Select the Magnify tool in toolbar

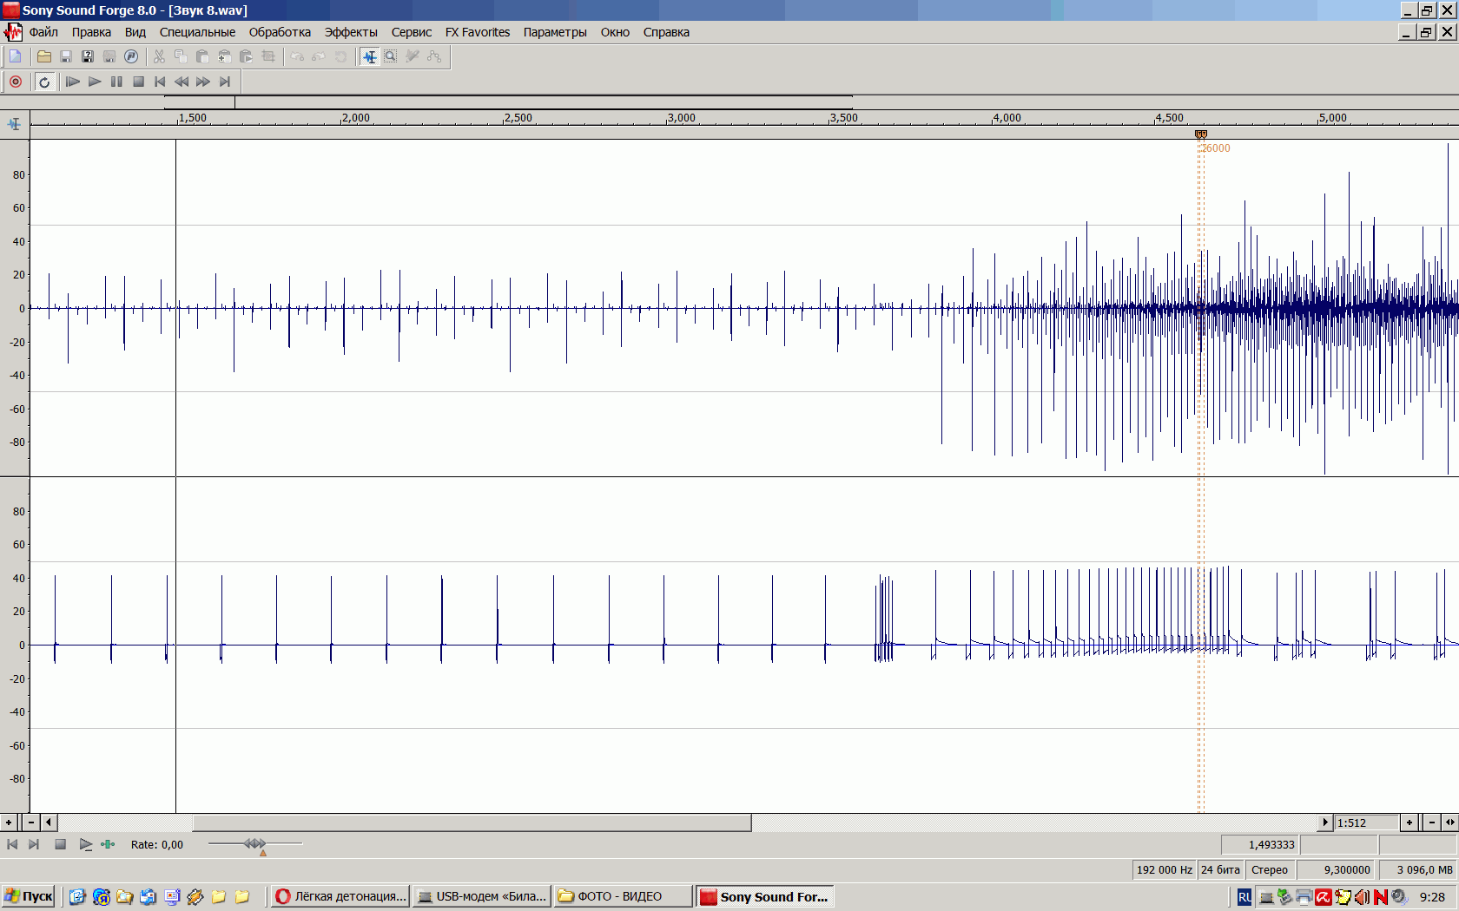click(x=391, y=56)
